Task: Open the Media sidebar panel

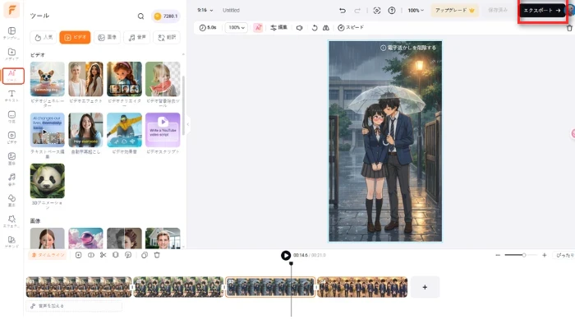Action: point(11,54)
